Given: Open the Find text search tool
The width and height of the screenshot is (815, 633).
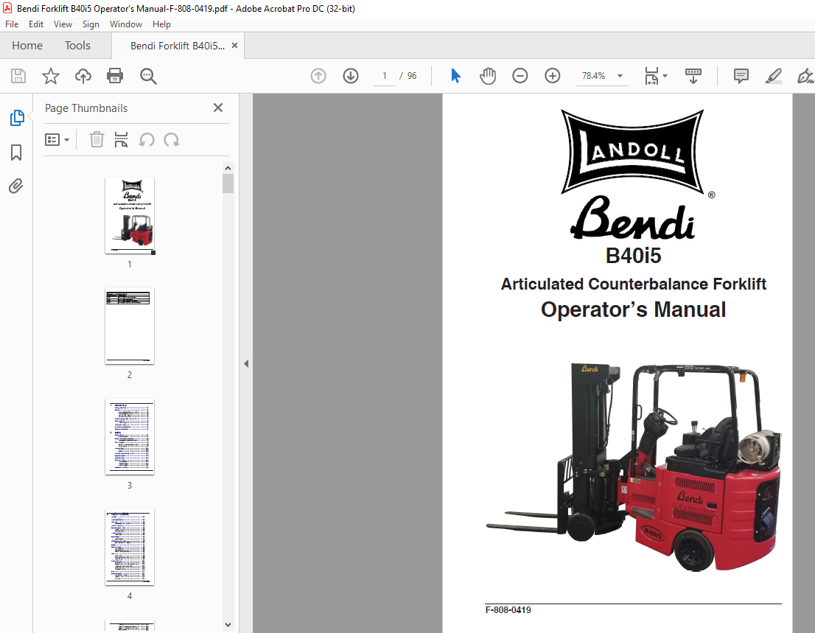Looking at the screenshot, I should 148,76.
